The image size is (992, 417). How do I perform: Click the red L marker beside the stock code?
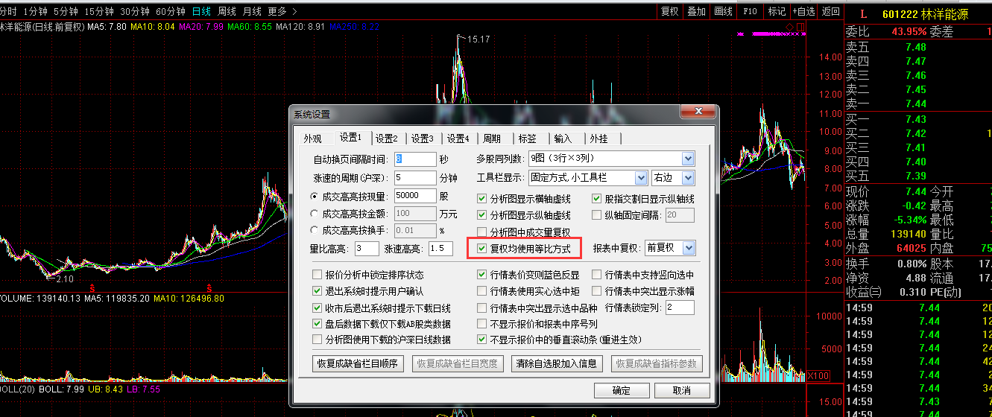click(x=864, y=13)
